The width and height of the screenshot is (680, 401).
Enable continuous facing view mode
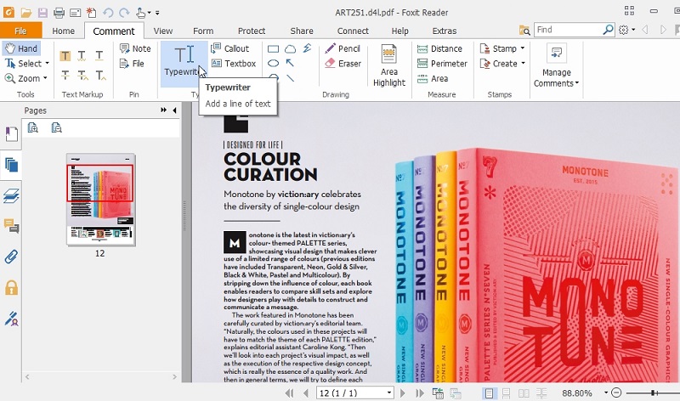pyautogui.click(x=541, y=393)
